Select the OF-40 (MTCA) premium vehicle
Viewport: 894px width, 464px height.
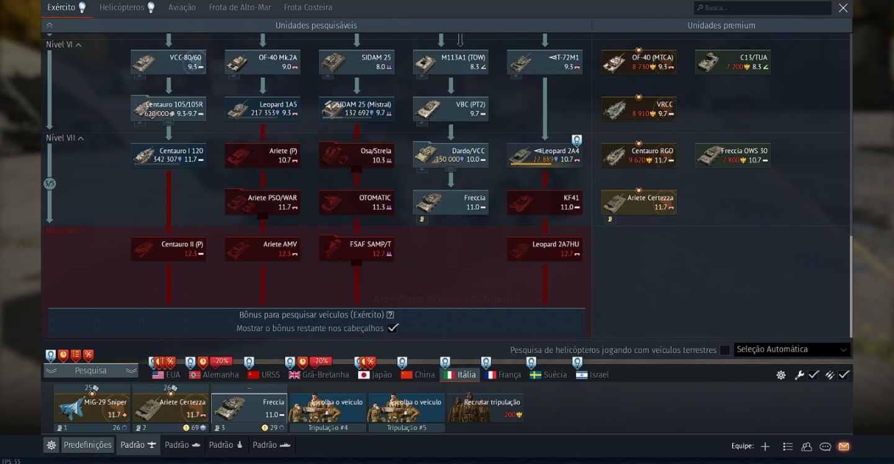tap(639, 62)
